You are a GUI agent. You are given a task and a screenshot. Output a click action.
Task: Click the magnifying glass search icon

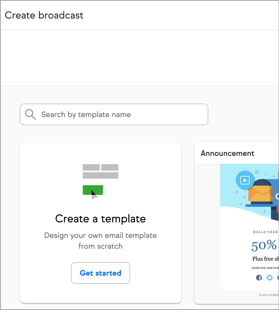pos(30,114)
